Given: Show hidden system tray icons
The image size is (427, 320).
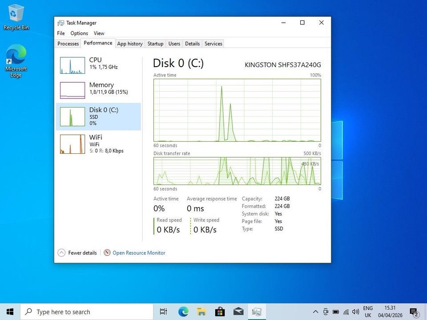Looking at the screenshot, I should (315, 312).
